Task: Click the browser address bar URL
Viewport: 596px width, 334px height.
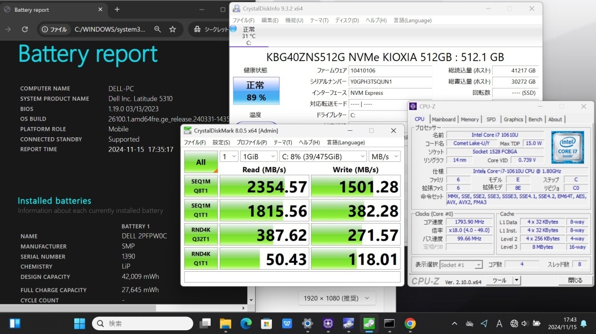Action: coord(110,29)
